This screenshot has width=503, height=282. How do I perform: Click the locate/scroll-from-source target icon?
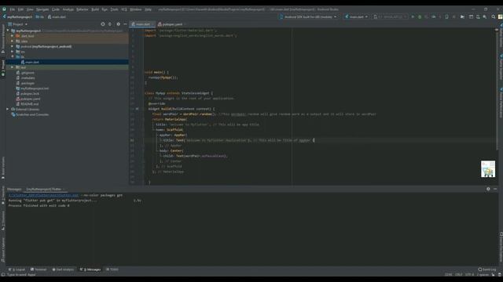(x=103, y=24)
